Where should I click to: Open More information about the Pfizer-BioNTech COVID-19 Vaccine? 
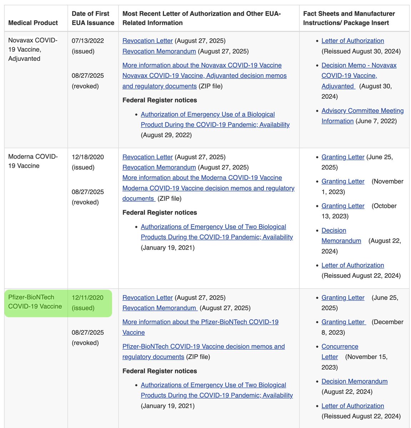(200, 327)
